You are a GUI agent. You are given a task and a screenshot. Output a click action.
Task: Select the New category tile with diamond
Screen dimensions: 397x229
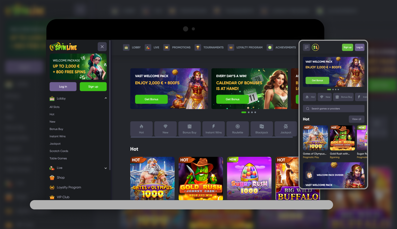point(166,129)
